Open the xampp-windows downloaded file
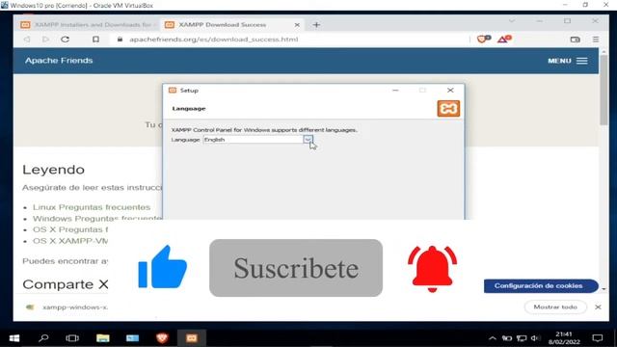 (x=67, y=307)
